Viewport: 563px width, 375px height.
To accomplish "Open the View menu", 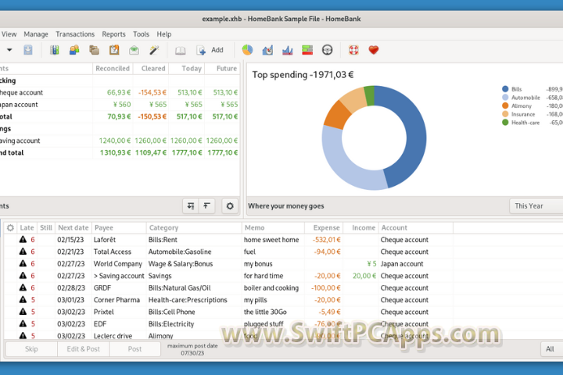I will coord(9,34).
